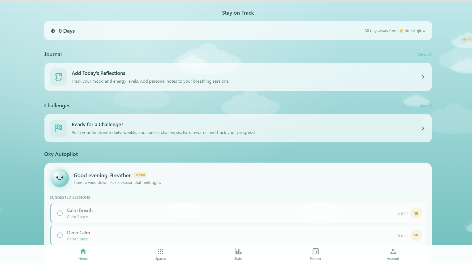Select the Calm Breath session radio circle
The width and height of the screenshot is (472, 263).
click(60, 213)
